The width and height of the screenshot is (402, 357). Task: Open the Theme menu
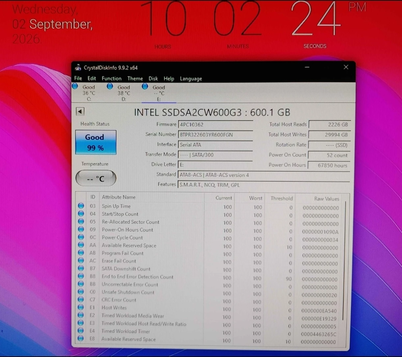pyautogui.click(x=135, y=78)
